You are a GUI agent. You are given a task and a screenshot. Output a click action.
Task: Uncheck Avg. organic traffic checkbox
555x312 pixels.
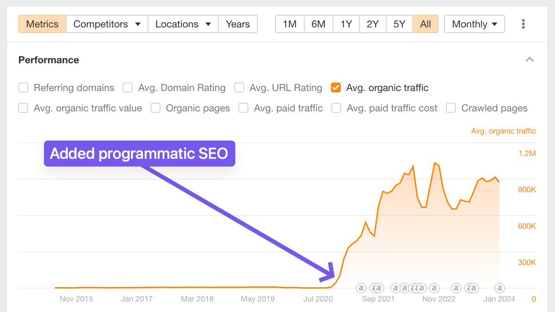336,87
